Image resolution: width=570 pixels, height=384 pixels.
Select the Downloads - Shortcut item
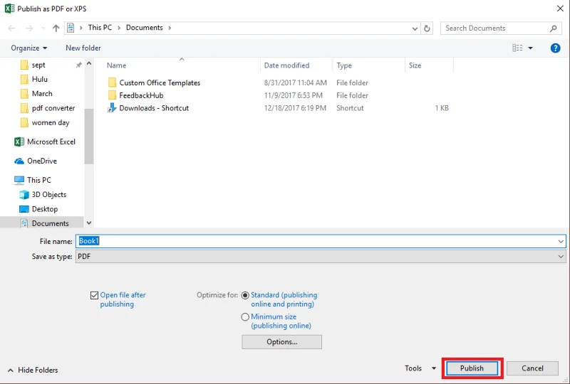click(x=153, y=108)
